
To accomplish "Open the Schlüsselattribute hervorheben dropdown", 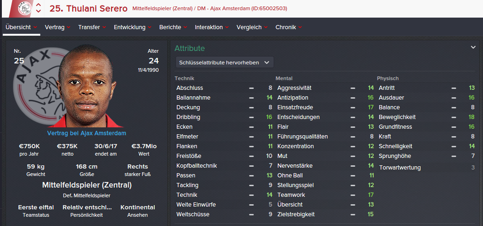I will click(225, 62).
